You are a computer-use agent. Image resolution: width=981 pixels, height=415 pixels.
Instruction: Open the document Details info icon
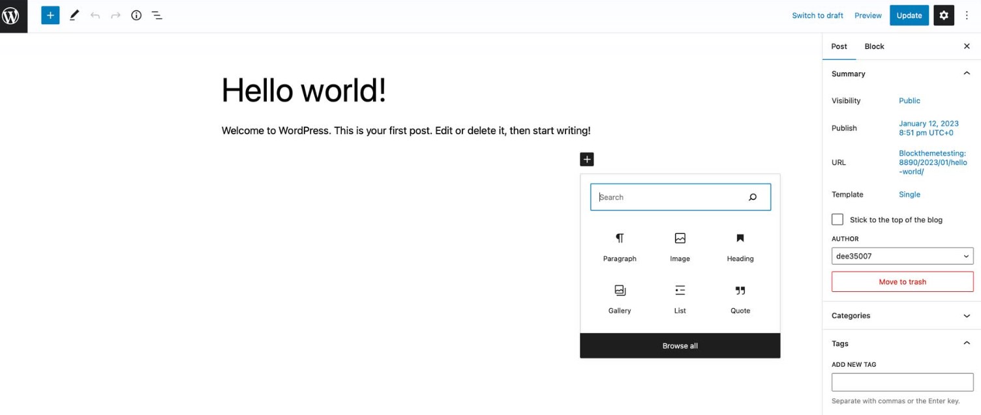click(x=136, y=16)
